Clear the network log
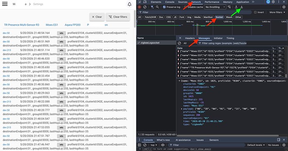The image size is (288, 151). tap(145, 7)
